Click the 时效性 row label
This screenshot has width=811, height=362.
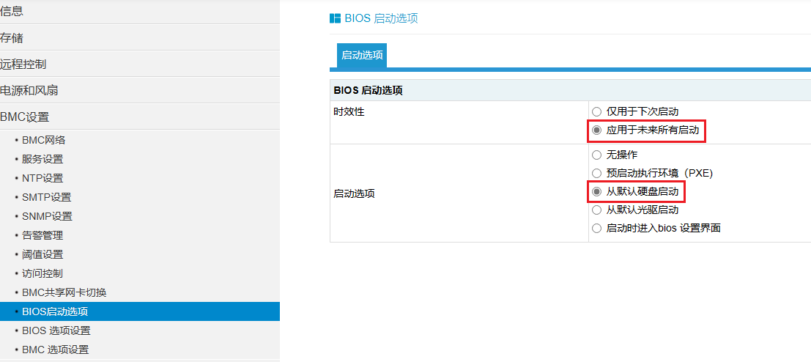tap(349, 111)
